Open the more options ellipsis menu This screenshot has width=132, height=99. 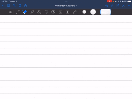129,6
